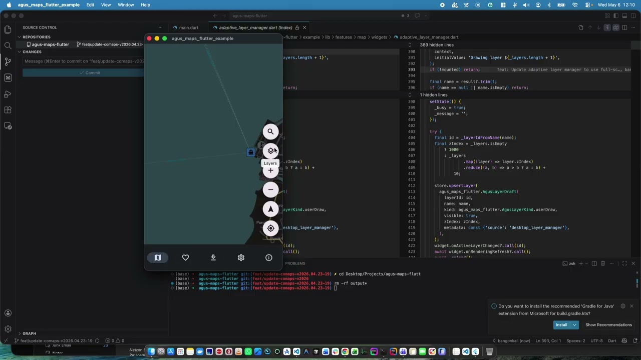
Task: Toggle whitespace rendering in the diff editor
Action: coord(607,27)
